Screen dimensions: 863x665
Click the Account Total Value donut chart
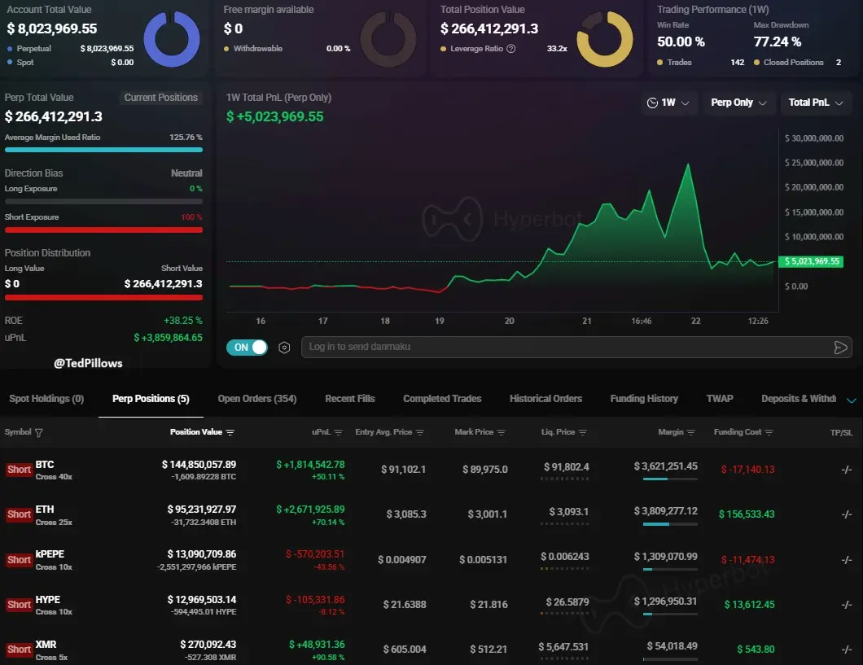click(172, 38)
